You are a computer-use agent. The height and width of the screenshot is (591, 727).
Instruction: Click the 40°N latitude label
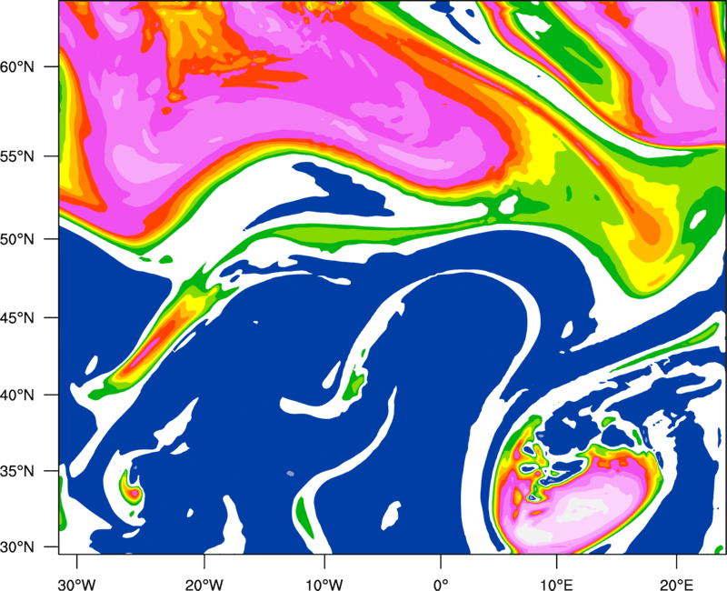point(17,396)
